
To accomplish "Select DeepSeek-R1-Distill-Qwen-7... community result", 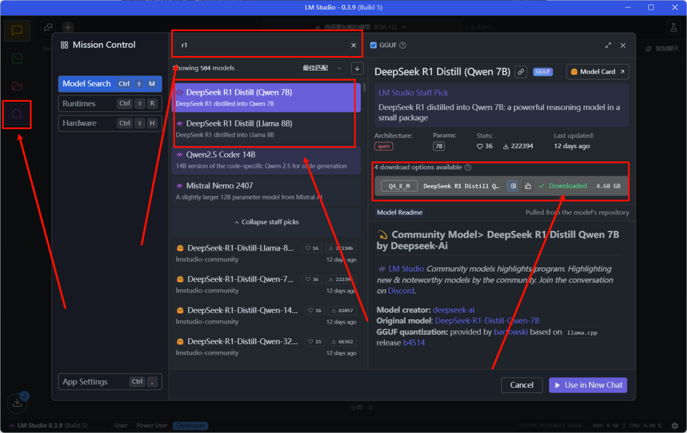I will 267,284.
